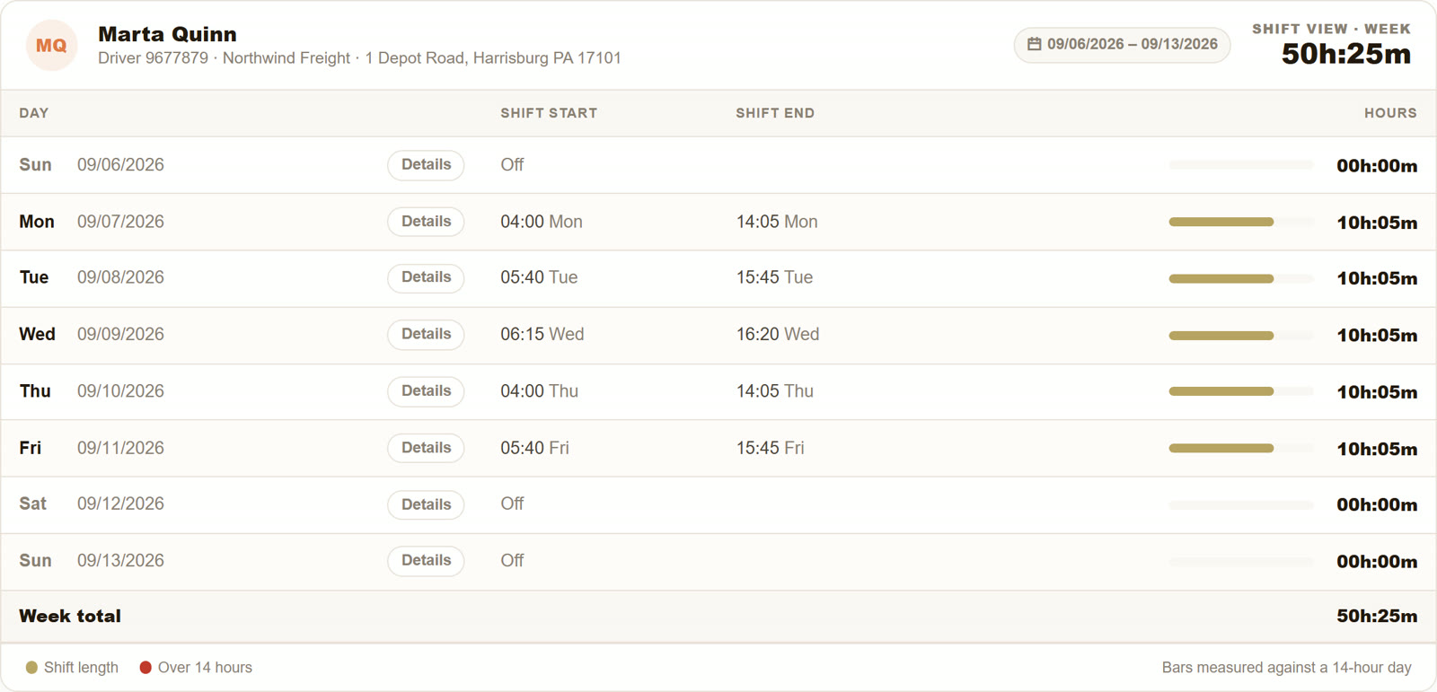This screenshot has width=1437, height=692.
Task: View Details for Wed 09/09/2026
Action: point(426,334)
